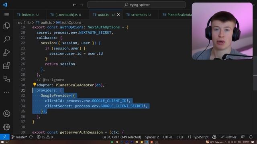This screenshot has height=144, width=257.
Task: Open Copilot status icon in status bar
Action: click(214, 137)
